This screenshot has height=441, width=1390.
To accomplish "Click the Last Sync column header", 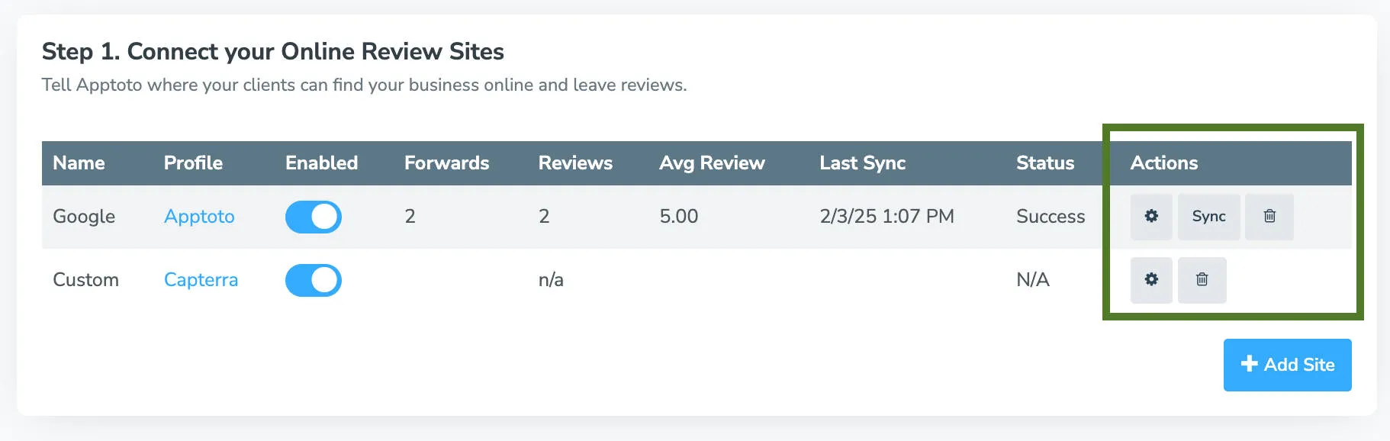I will coord(862,163).
